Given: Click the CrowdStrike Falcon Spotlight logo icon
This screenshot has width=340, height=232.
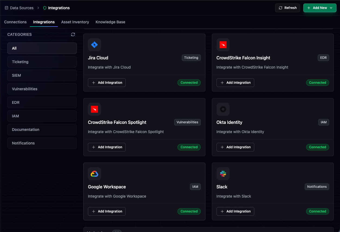Looking at the screenshot, I should coord(94,109).
